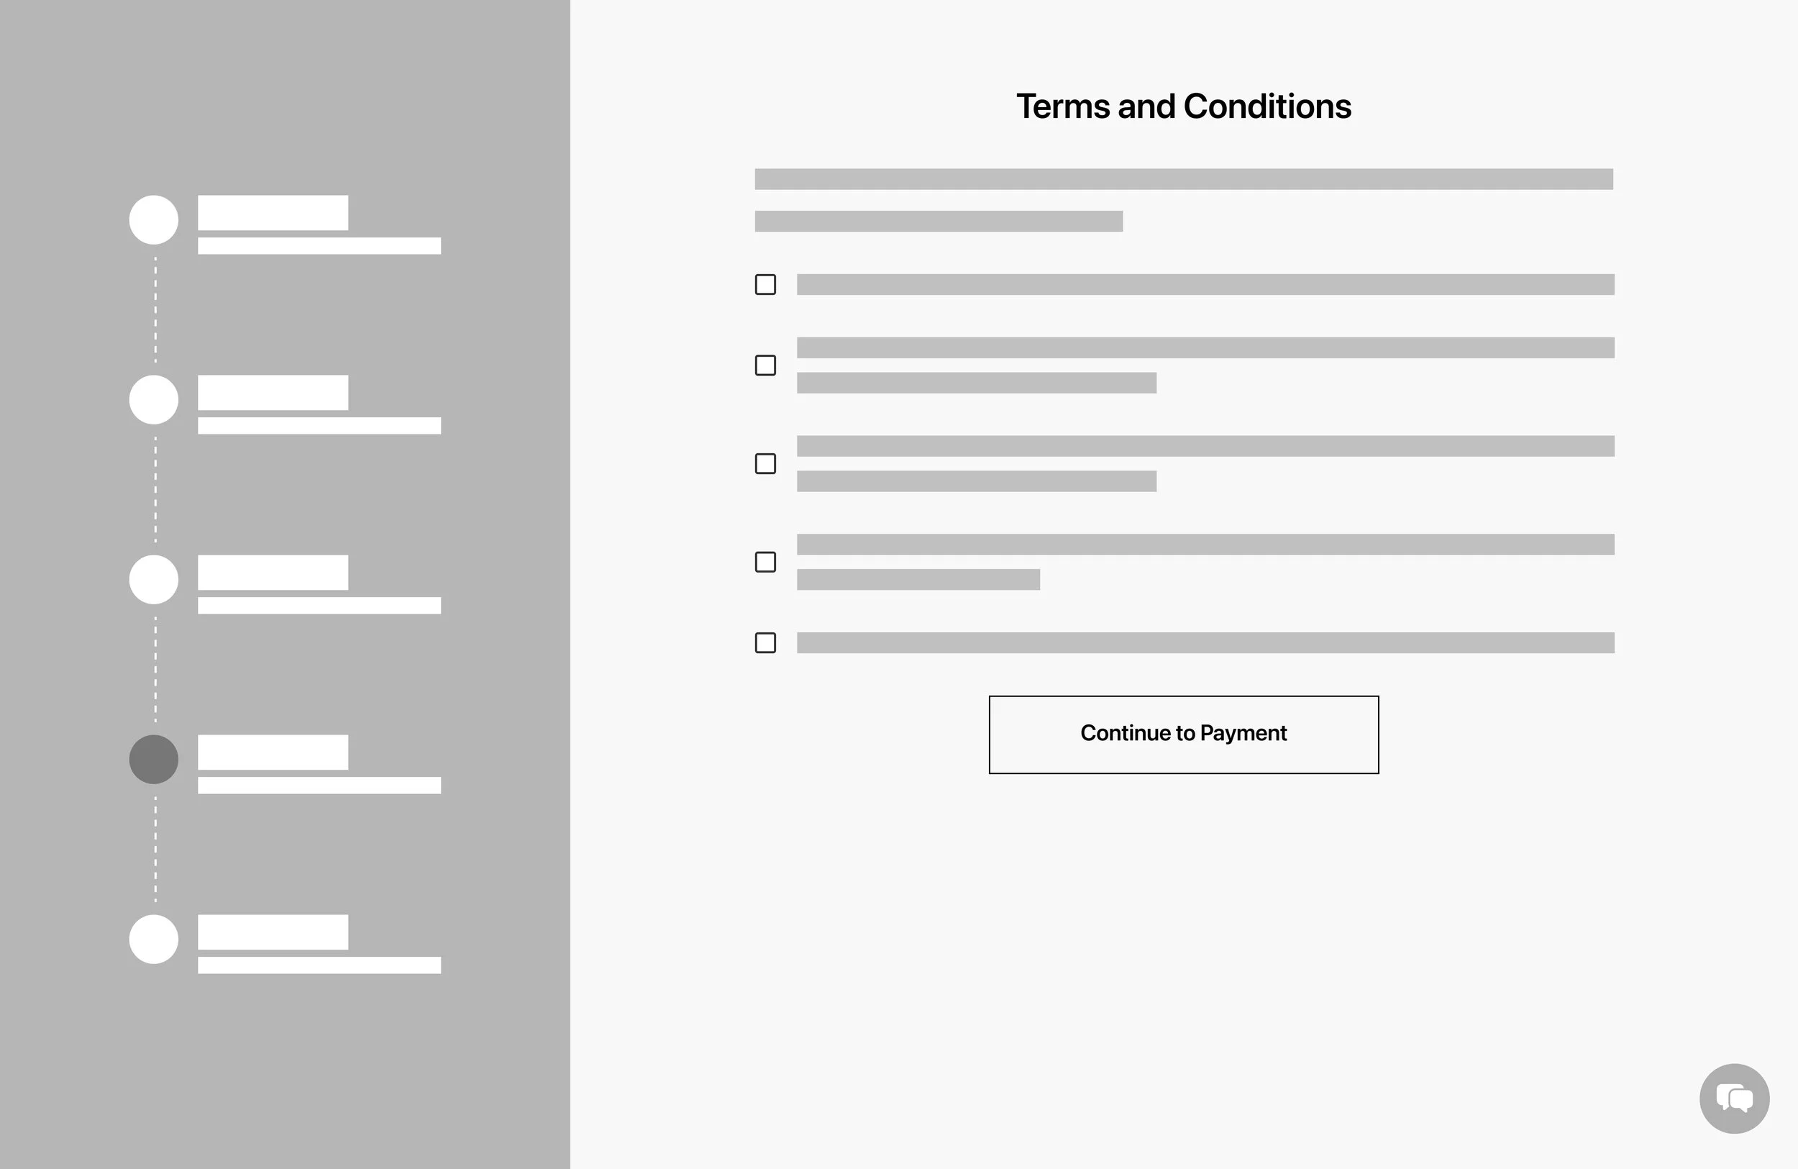Viewport: 1798px width, 1169px height.
Task: Check the fourth terms checkbox
Action: [x=765, y=561]
